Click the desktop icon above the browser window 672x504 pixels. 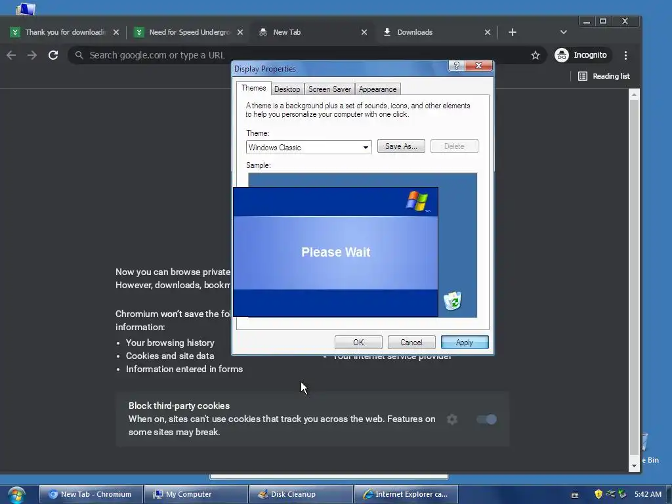[x=25, y=9]
